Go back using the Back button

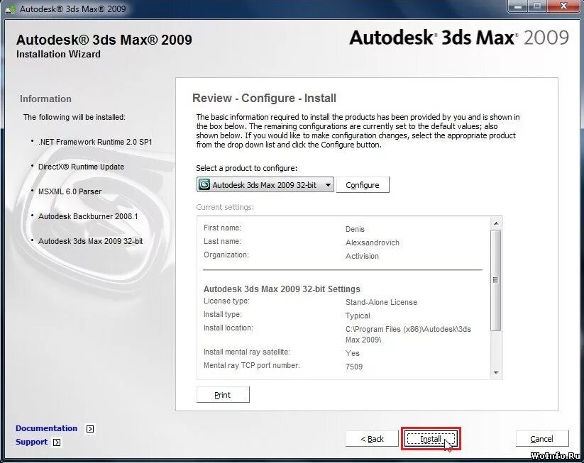click(372, 438)
